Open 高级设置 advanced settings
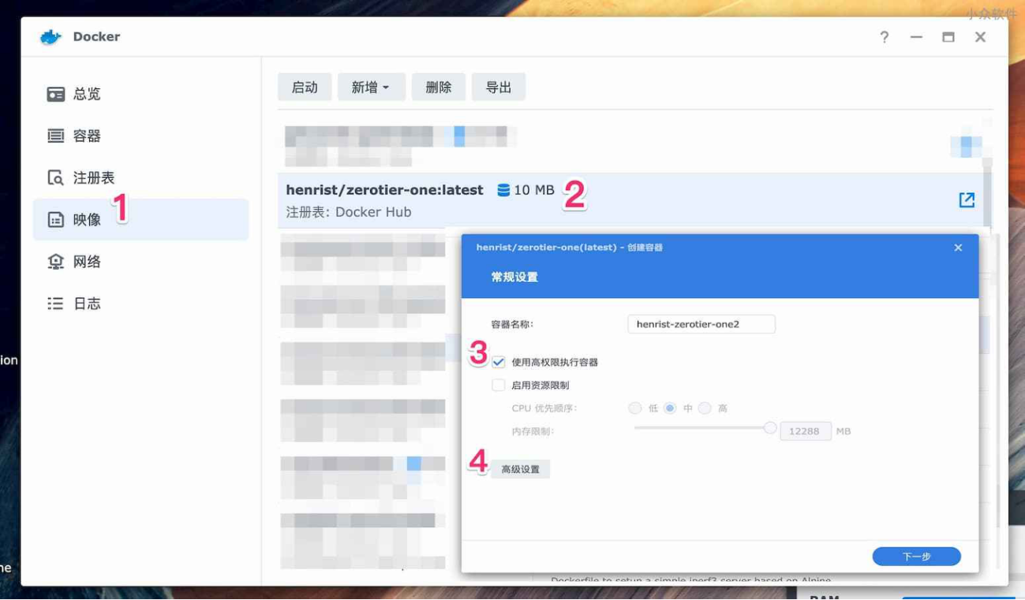The height and width of the screenshot is (600, 1025). (x=521, y=469)
